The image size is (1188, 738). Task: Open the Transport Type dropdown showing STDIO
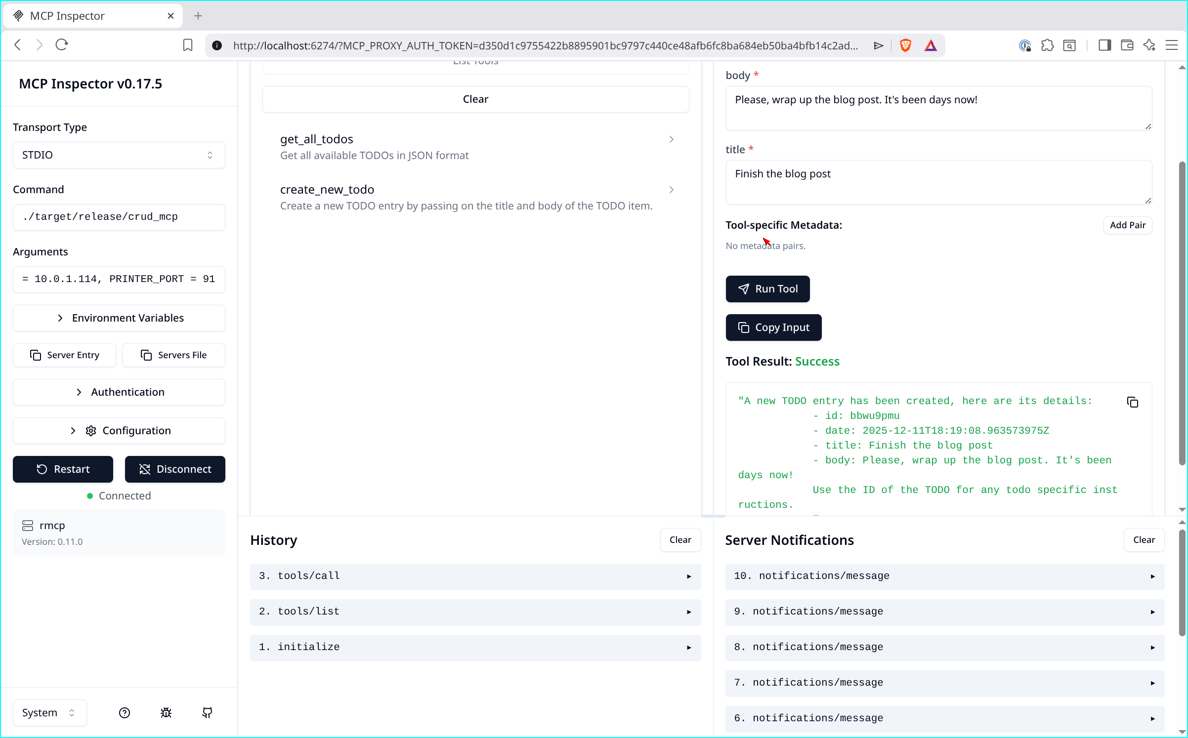pos(119,155)
